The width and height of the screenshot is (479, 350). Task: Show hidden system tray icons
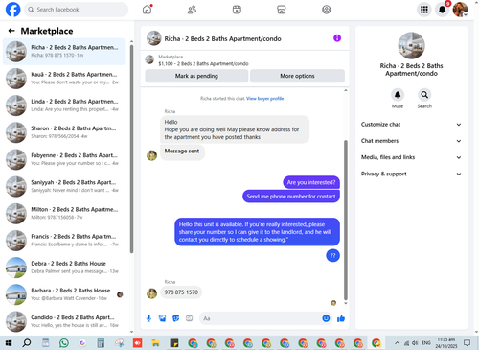(397, 343)
